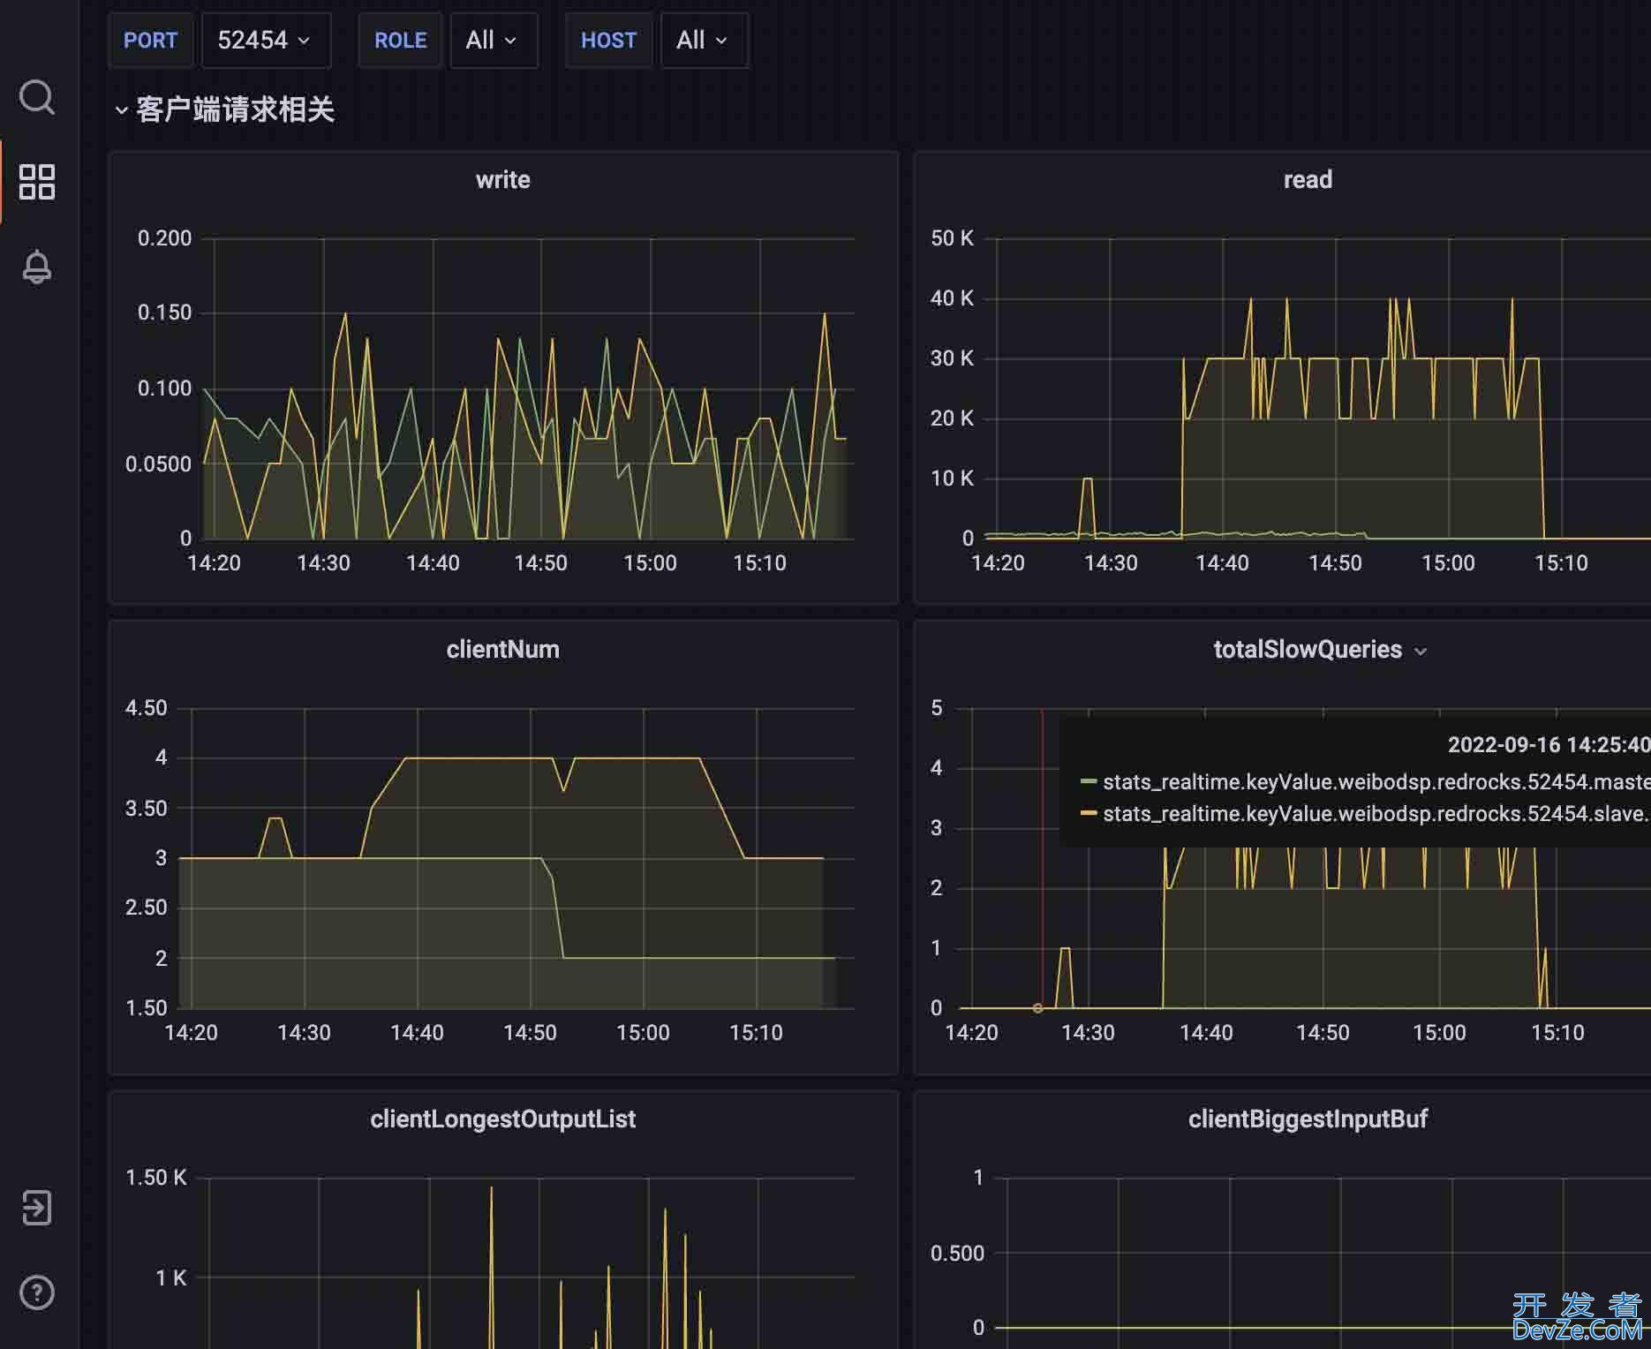The height and width of the screenshot is (1349, 1651).
Task: Click the 1.50 K label on clientLongestOutputList chart
Action: 156,1178
